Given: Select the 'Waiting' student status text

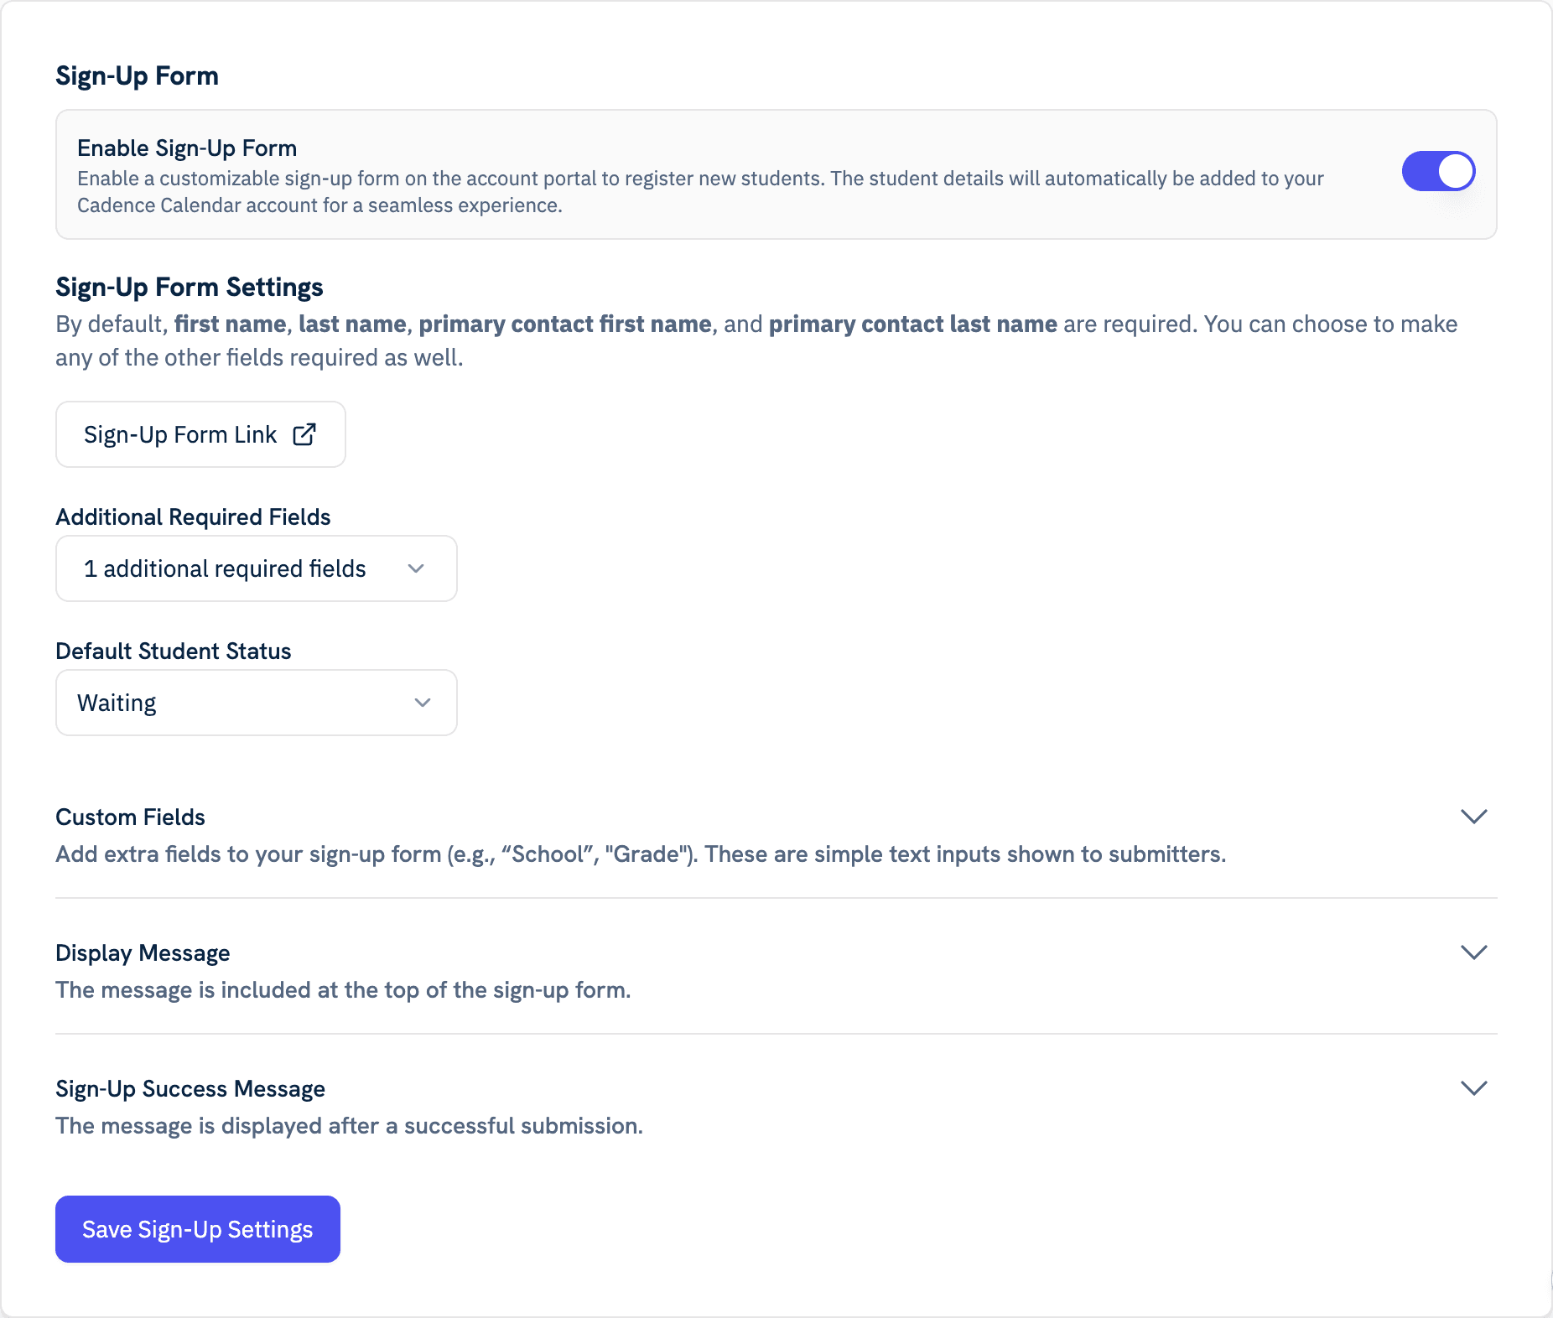Looking at the screenshot, I should tap(117, 703).
